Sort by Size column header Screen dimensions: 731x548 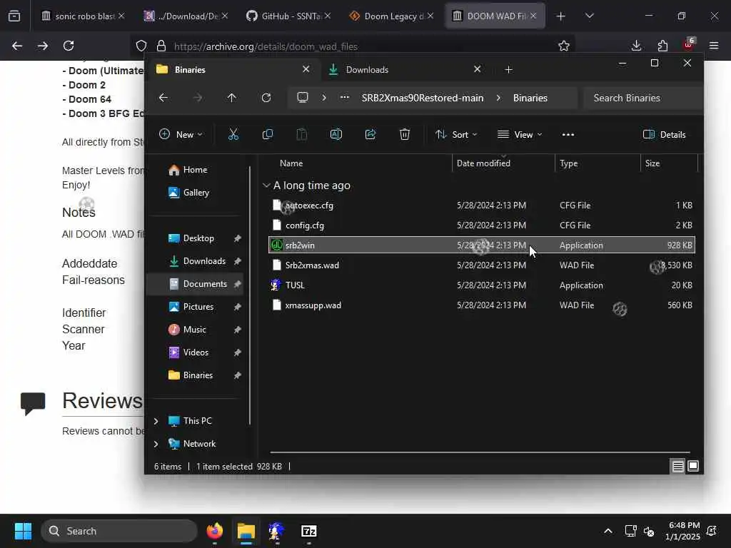coord(652,163)
